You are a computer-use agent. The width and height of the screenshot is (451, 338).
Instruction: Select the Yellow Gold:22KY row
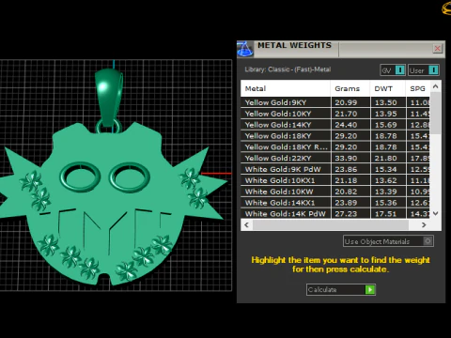coord(335,158)
